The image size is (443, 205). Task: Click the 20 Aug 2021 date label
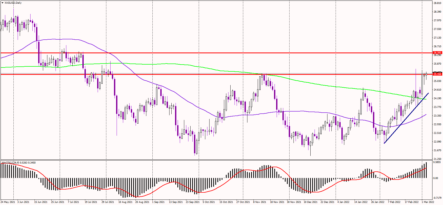(142, 202)
